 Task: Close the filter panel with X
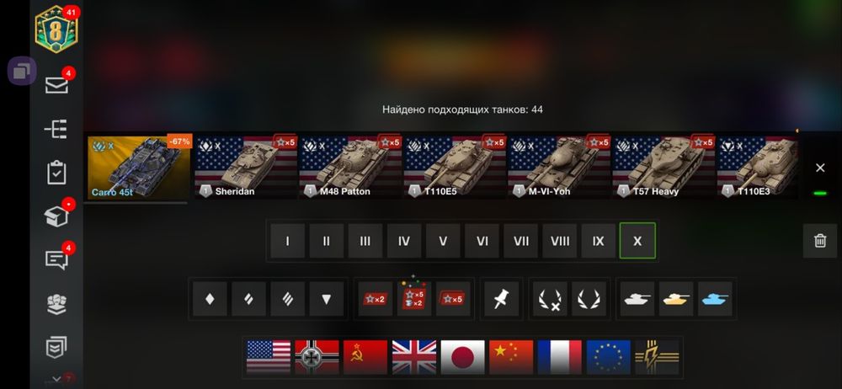point(820,168)
